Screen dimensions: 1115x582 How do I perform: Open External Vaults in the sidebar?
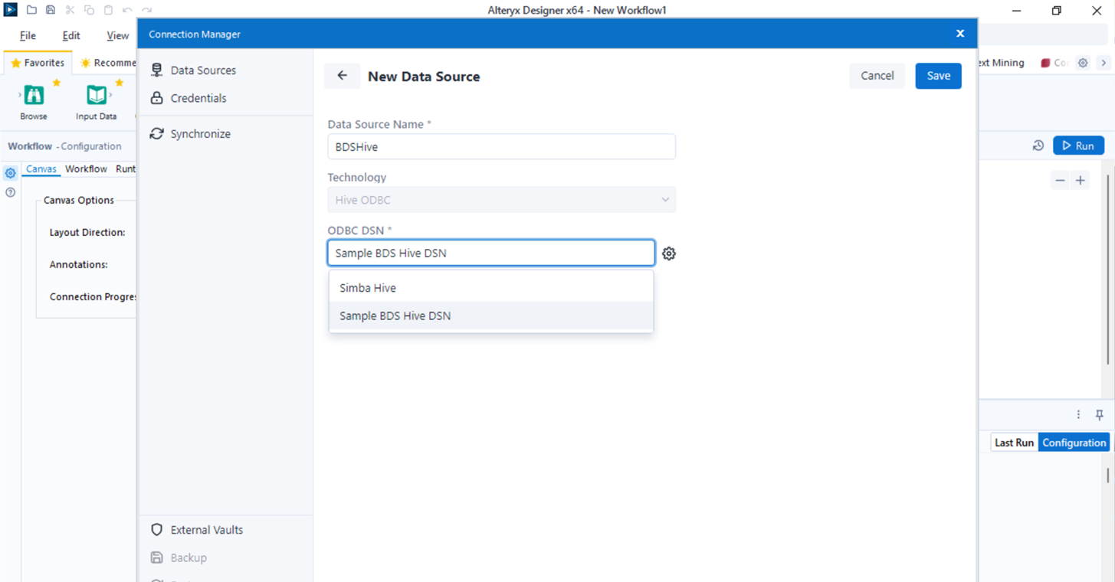click(207, 530)
